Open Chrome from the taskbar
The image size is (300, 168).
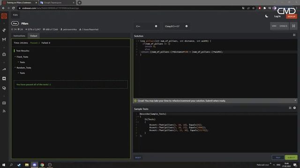[42, 165]
